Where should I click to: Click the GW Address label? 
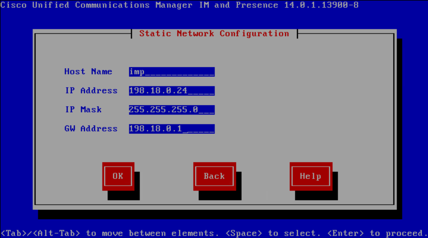click(x=91, y=129)
